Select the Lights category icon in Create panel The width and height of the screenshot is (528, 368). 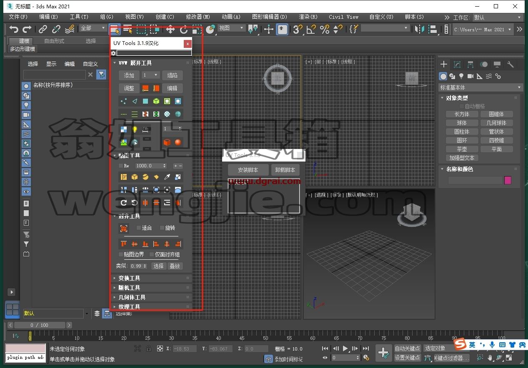point(461,76)
